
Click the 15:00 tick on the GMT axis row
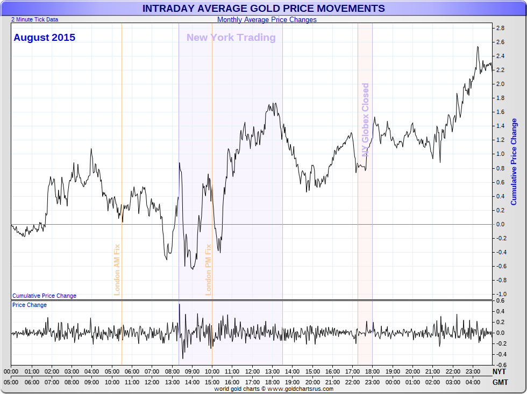(x=212, y=382)
